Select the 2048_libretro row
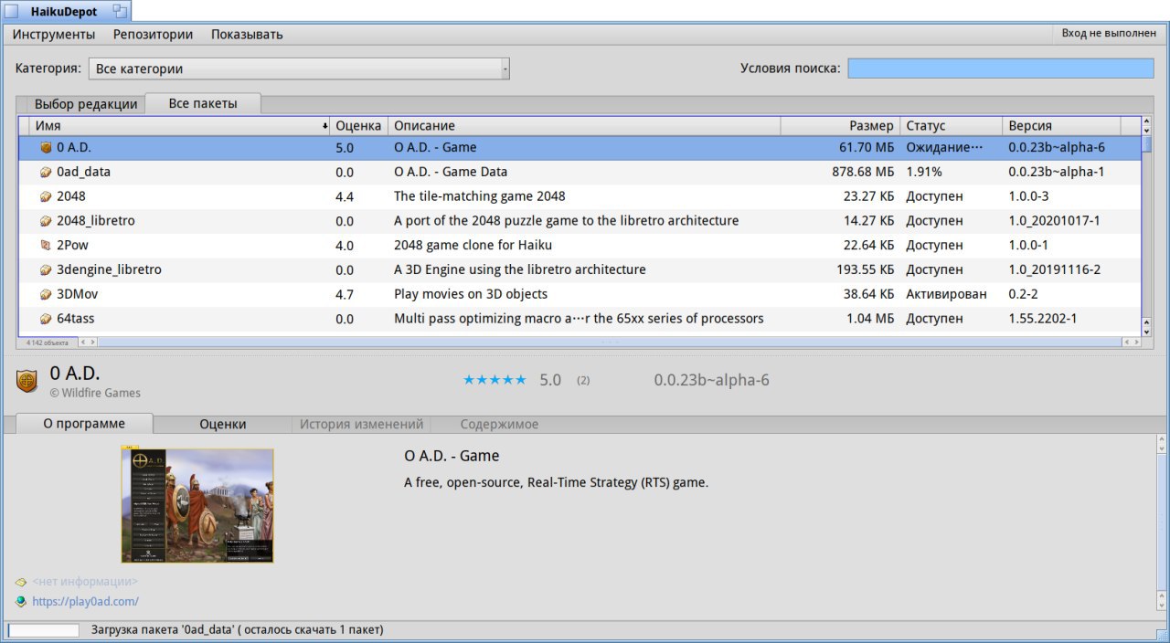This screenshot has width=1170, height=643. click(x=580, y=221)
